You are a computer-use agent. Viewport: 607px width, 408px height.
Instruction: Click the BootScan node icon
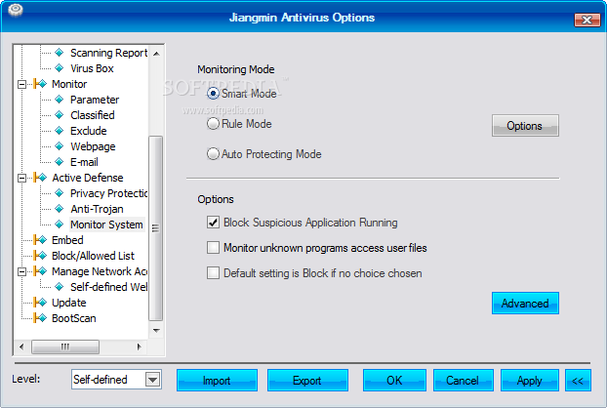pos(40,318)
